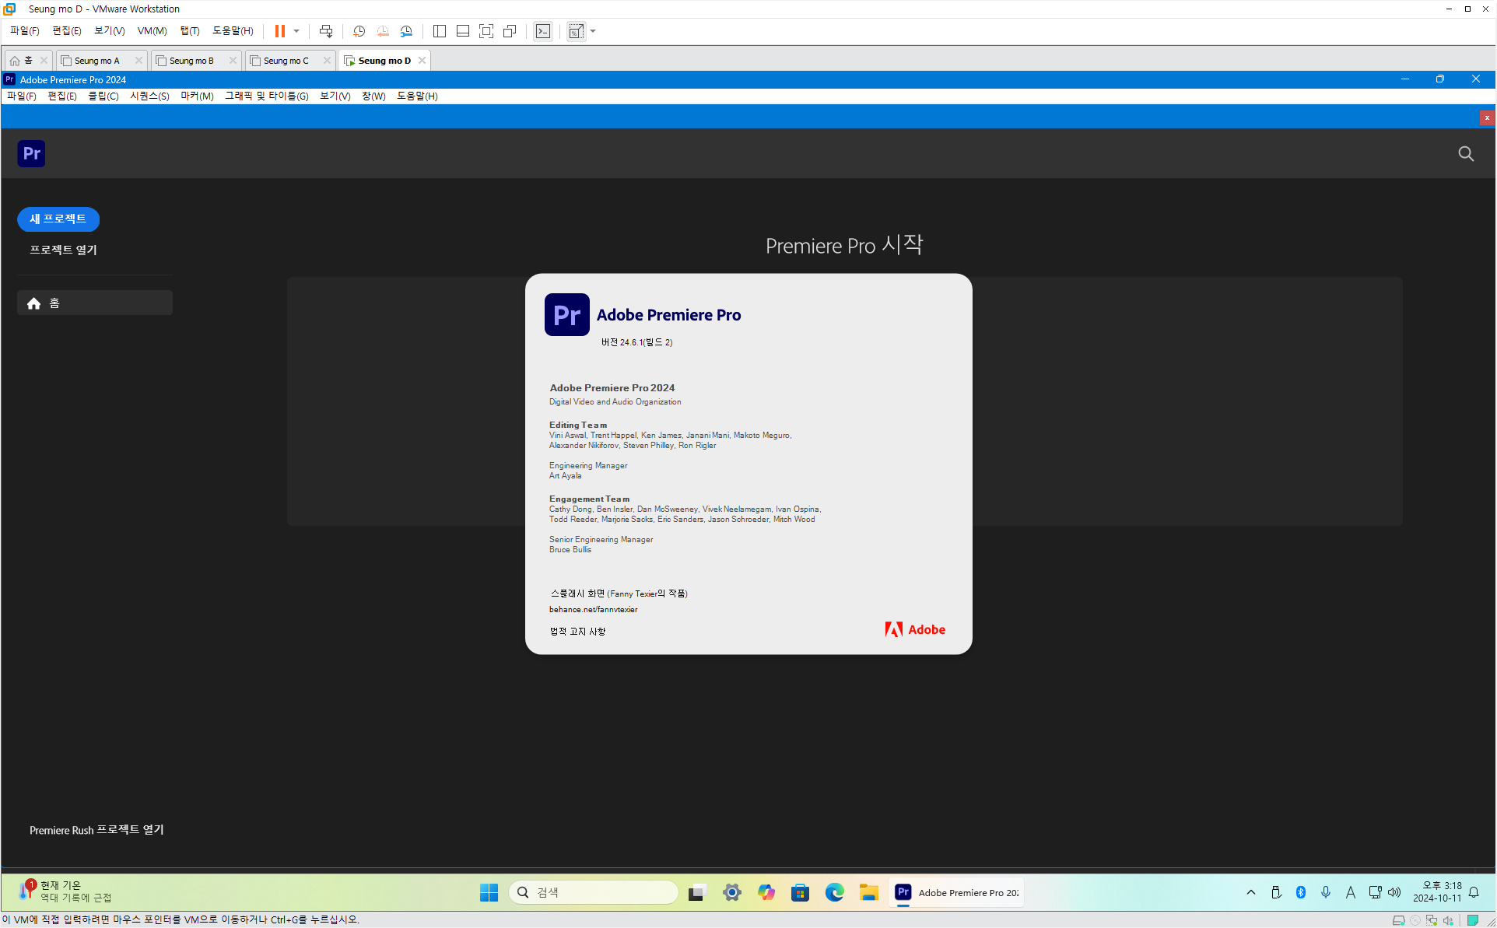Show hidden tray icons chevron
The height and width of the screenshot is (928, 1497).
pyautogui.click(x=1251, y=892)
